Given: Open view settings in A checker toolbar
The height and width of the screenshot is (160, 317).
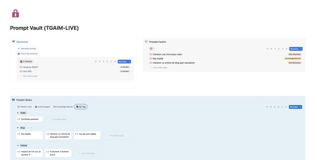Looking at the screenshot, I should pyautogui.click(x=115, y=62).
